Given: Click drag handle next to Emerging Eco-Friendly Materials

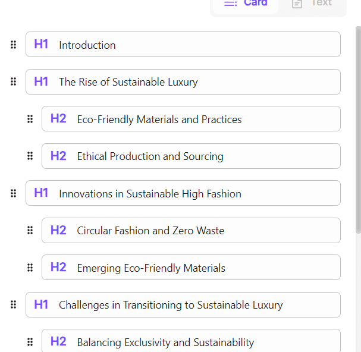Looking at the screenshot, I should click(x=30, y=268).
